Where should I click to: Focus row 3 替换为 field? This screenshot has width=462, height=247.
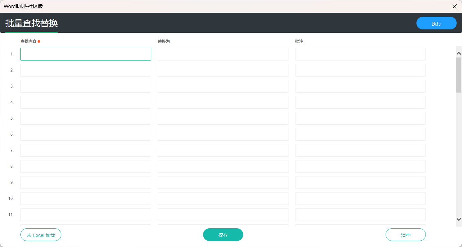point(223,86)
